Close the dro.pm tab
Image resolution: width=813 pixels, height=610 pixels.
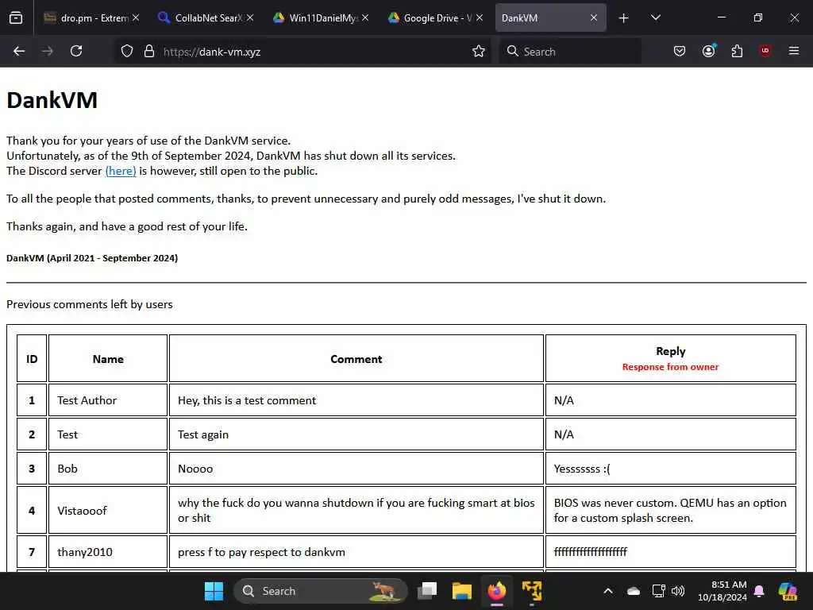pos(135,17)
